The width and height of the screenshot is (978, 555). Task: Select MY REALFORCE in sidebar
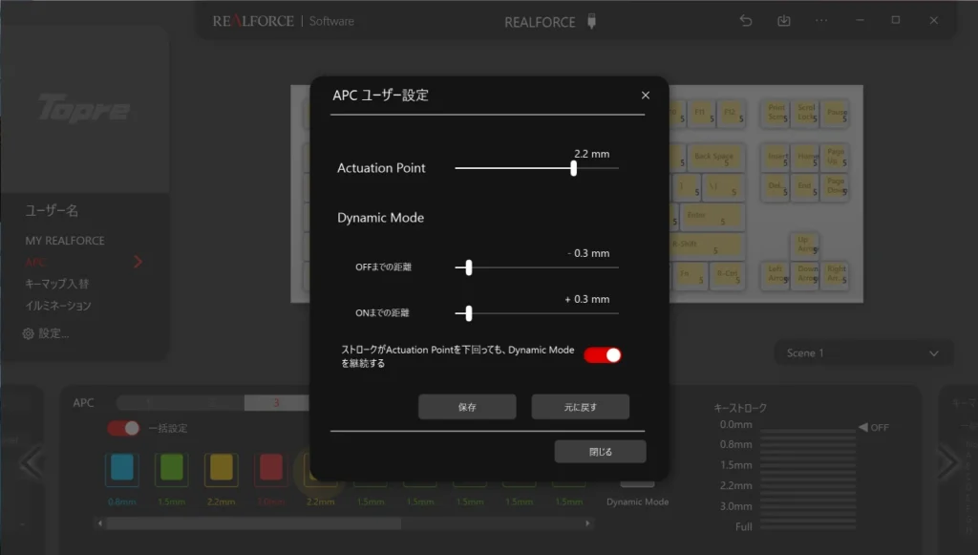(65, 241)
